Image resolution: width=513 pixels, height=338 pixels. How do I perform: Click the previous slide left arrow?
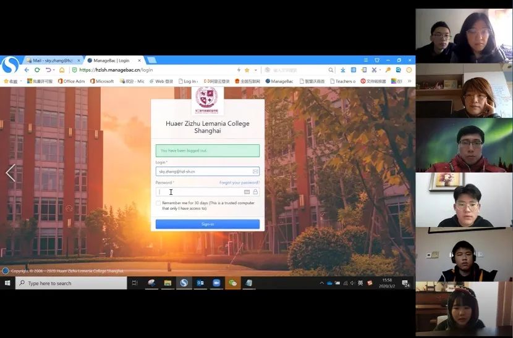(x=11, y=173)
